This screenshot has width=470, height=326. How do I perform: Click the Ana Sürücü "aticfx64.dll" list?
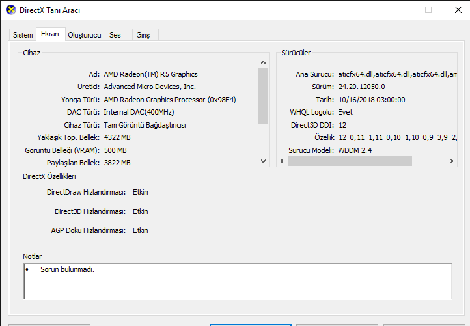click(x=398, y=74)
